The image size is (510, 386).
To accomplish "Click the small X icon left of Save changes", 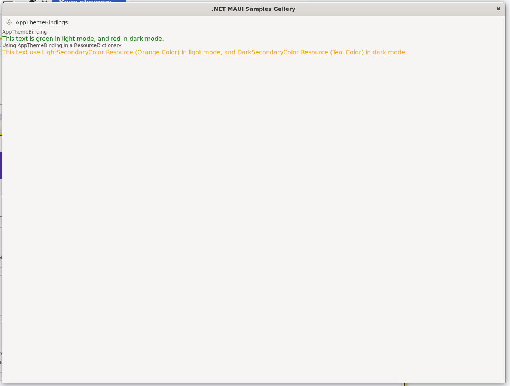I will [x=45, y=1].
